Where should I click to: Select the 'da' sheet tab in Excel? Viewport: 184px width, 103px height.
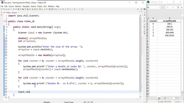click(159, 98)
